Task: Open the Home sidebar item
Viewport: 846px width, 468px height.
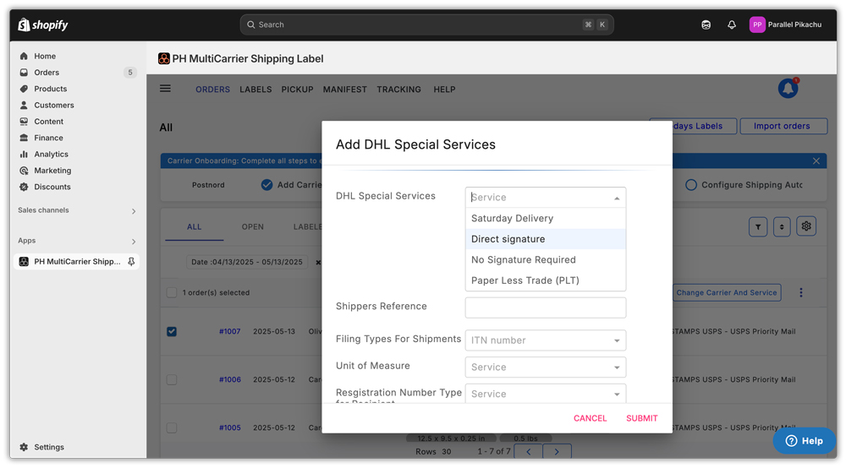Action: 45,56
